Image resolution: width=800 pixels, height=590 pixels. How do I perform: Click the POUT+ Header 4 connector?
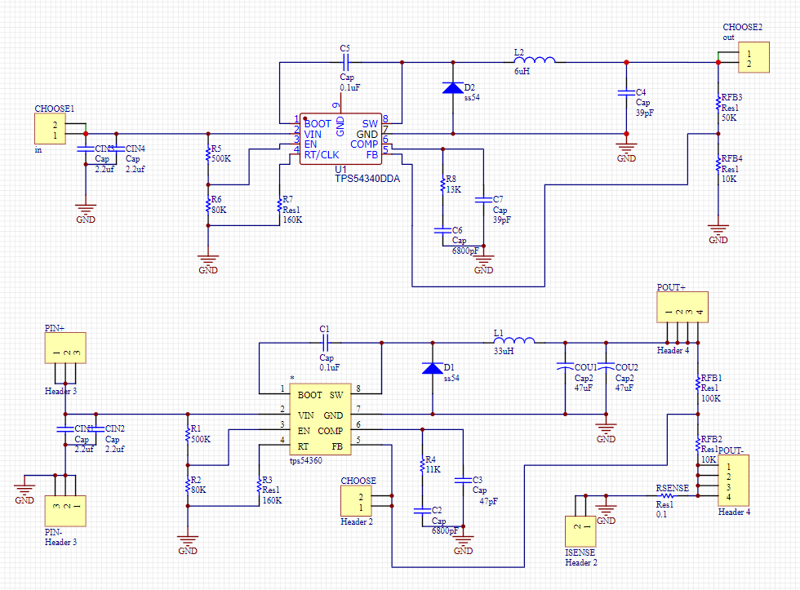click(682, 307)
